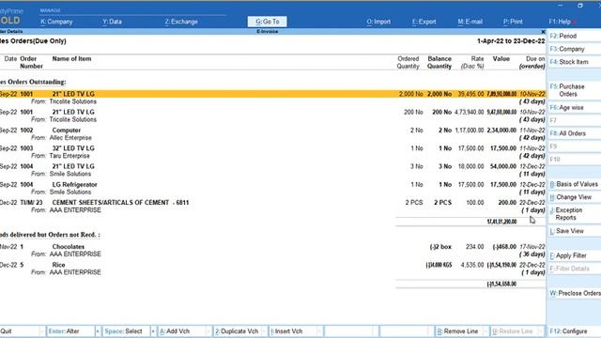Open F12: Configure
This screenshot has width=601, height=338.
574,331
